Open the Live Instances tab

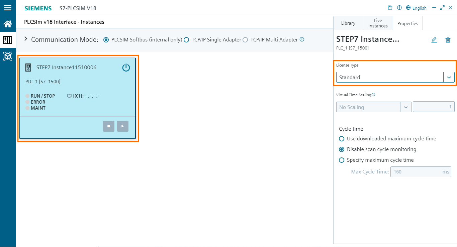pyautogui.click(x=378, y=23)
